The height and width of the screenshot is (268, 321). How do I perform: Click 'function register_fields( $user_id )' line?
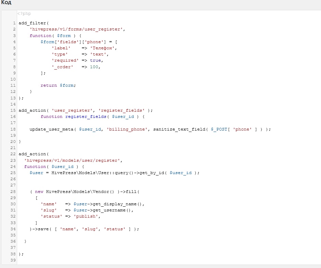[93, 117]
